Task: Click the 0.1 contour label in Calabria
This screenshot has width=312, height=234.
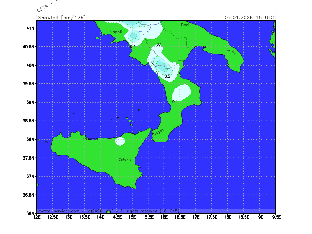Action: click(175, 102)
